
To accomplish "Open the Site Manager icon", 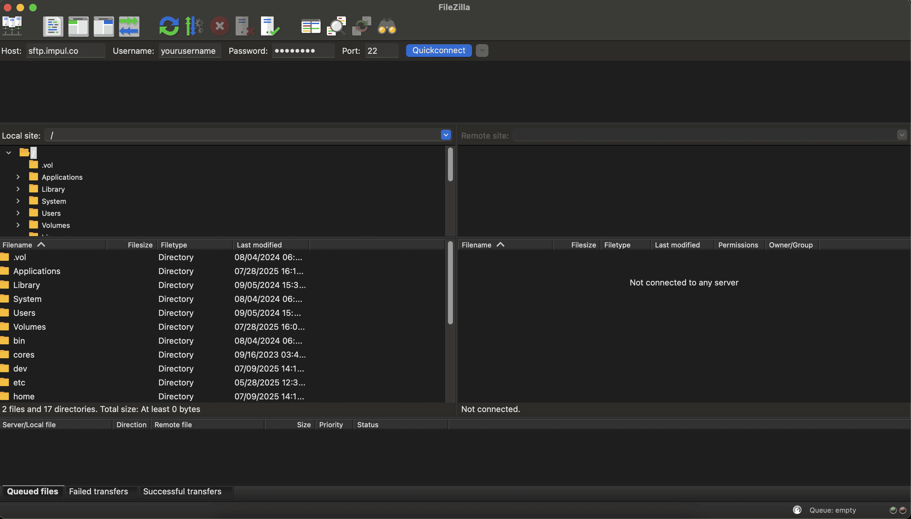I will (x=12, y=26).
